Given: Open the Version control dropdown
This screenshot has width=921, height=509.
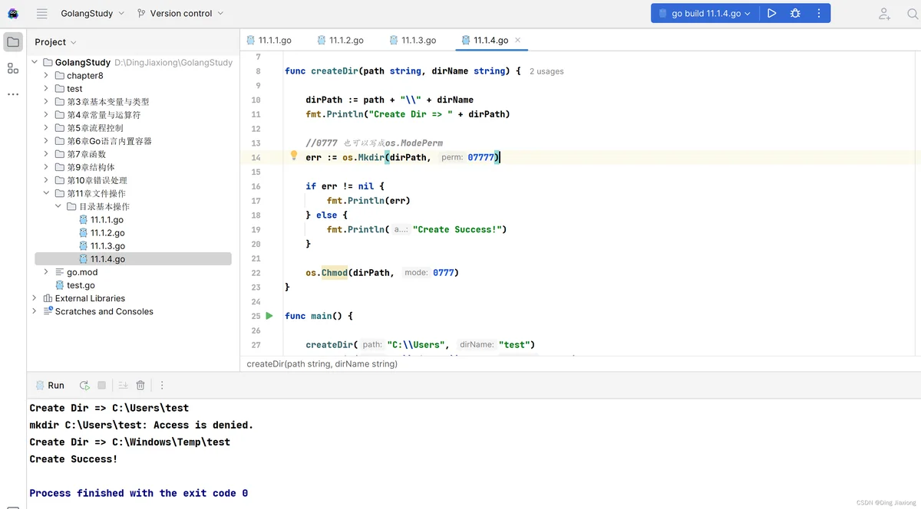Looking at the screenshot, I should point(180,13).
